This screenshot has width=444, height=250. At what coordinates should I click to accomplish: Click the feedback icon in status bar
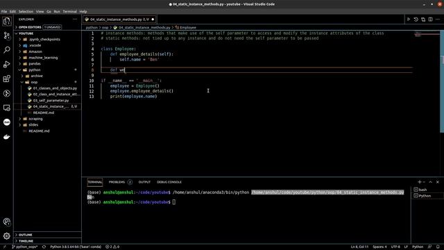pyautogui.click(x=430, y=247)
